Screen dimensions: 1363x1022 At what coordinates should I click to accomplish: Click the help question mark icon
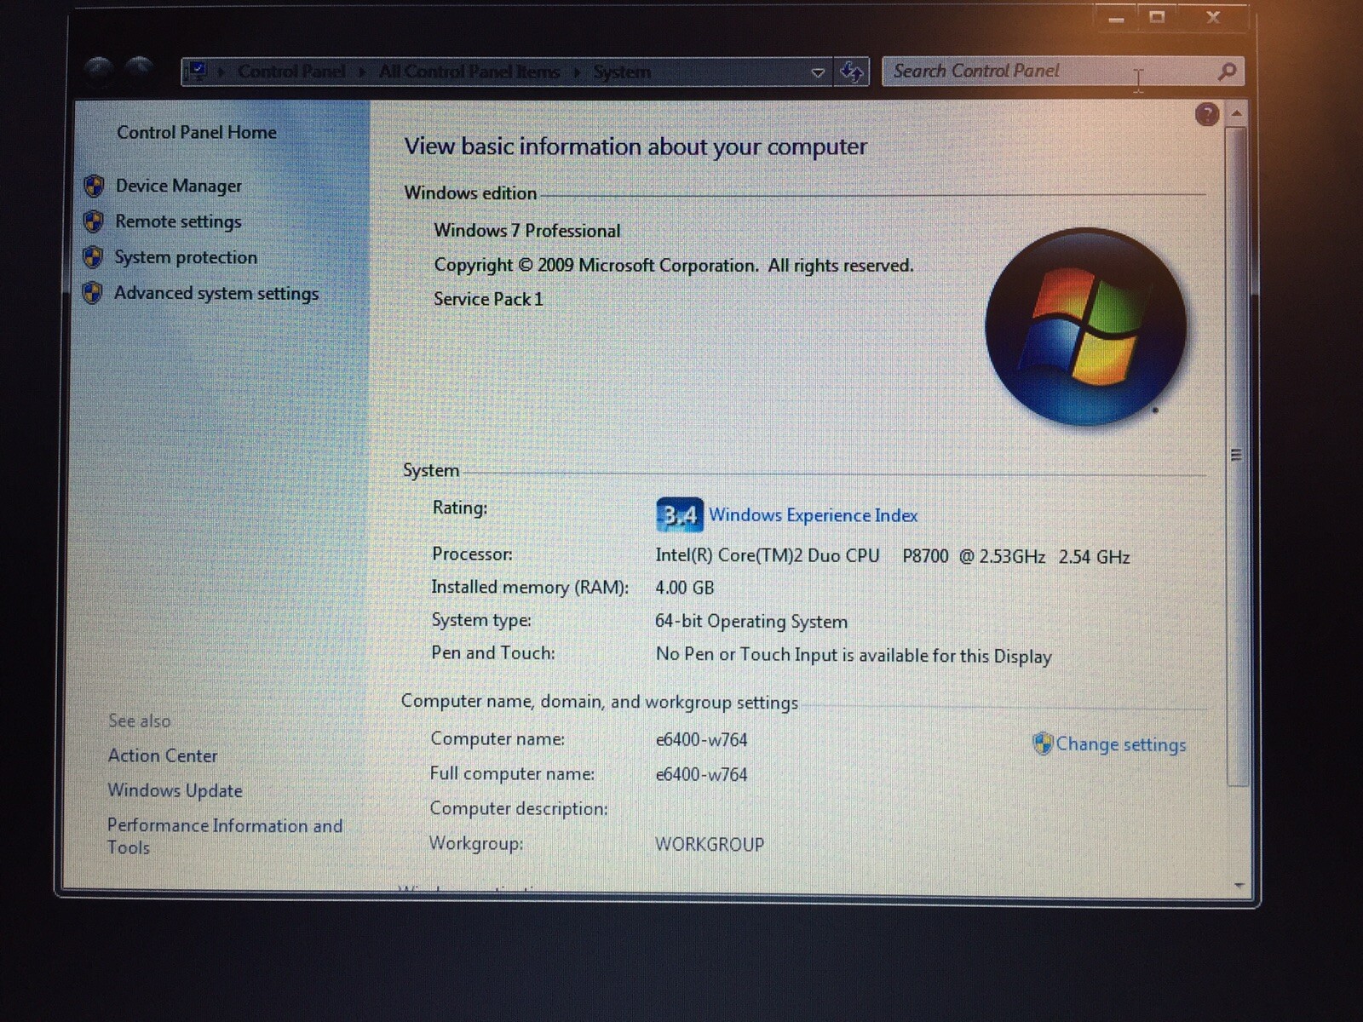pyautogui.click(x=1207, y=114)
